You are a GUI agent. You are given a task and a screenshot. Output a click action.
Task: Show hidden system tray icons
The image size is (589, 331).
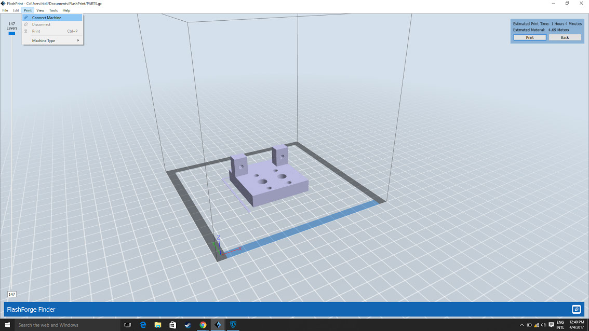point(521,325)
